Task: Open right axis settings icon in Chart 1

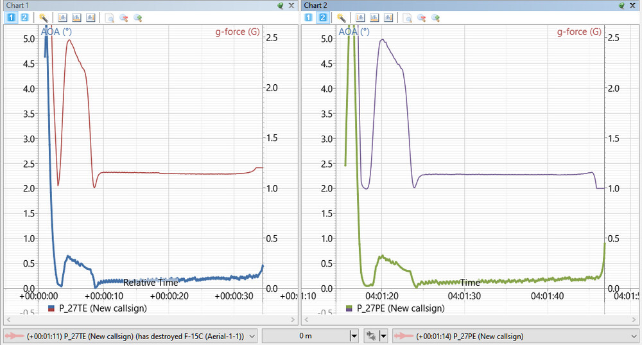Action: tap(91, 17)
